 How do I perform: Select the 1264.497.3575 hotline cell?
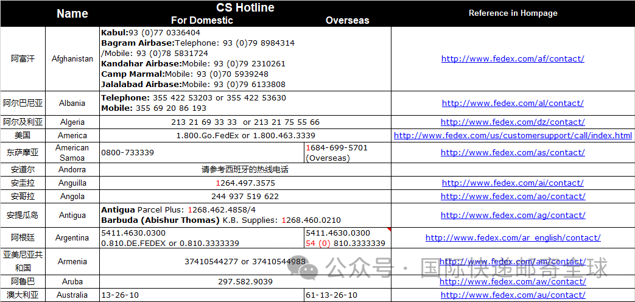tap(245, 183)
